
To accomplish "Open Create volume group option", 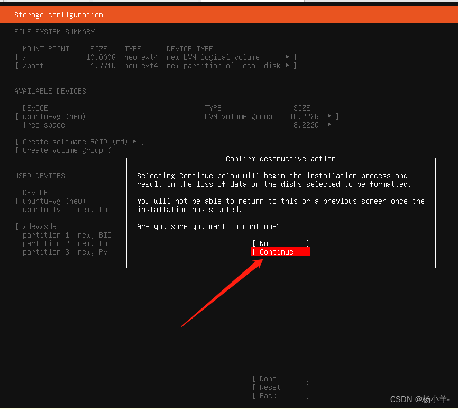I will (63, 150).
